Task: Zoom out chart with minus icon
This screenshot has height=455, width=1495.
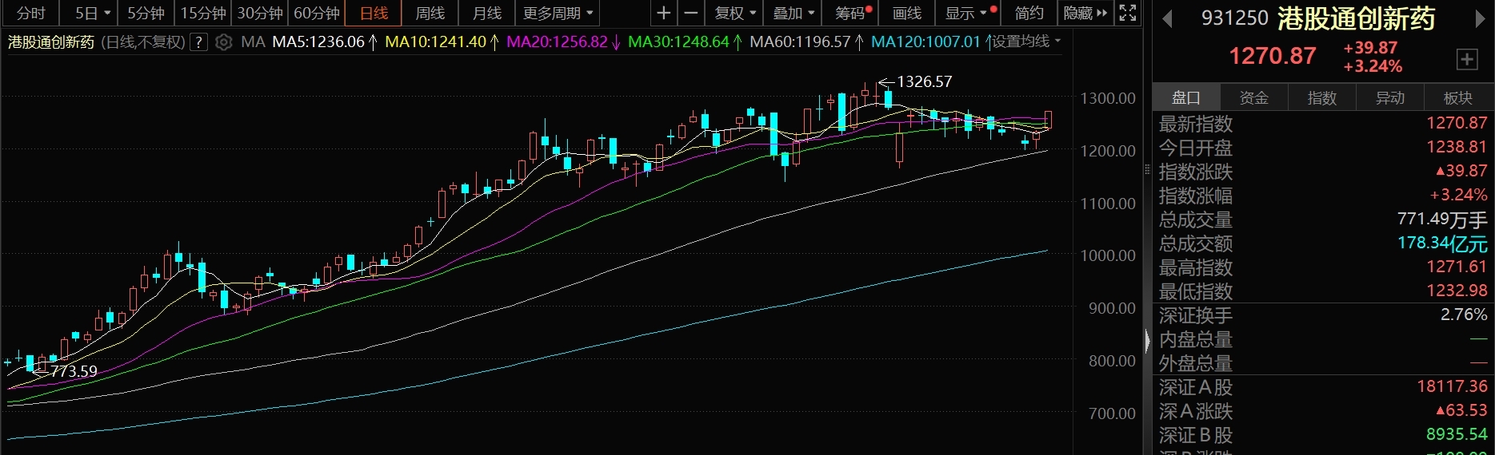Action: [691, 13]
